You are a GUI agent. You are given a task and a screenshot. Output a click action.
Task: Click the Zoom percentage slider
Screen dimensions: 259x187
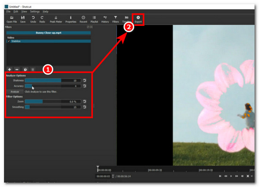click(53, 102)
